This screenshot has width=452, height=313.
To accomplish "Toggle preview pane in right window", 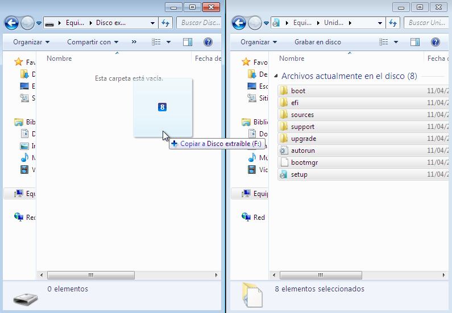I will (x=415, y=42).
